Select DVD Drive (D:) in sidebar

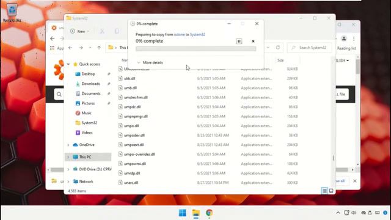pos(92,169)
